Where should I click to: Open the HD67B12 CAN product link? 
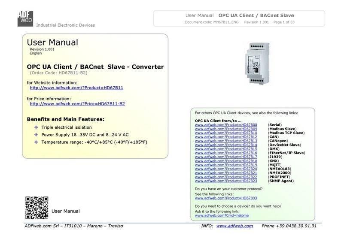coord(226,136)
